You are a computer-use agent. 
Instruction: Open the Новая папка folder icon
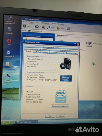(x=8, y=65)
